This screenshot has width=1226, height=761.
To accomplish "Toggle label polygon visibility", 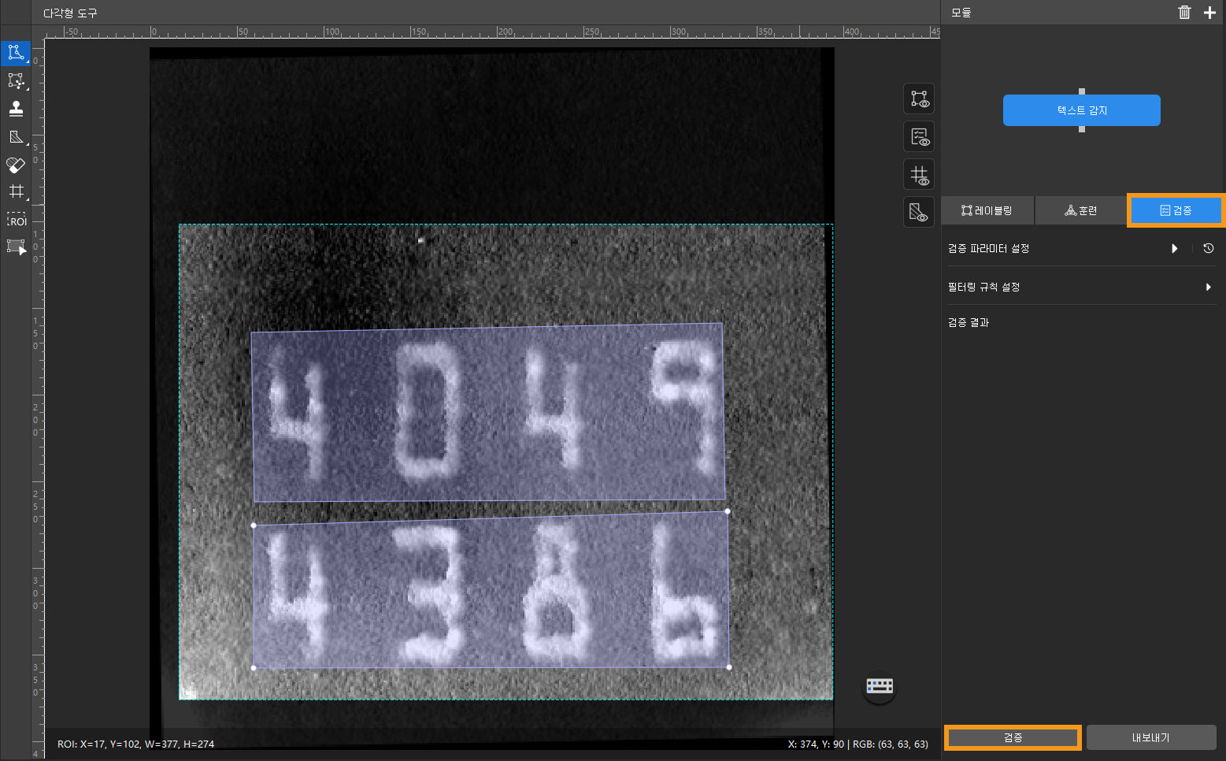I will tap(919, 99).
